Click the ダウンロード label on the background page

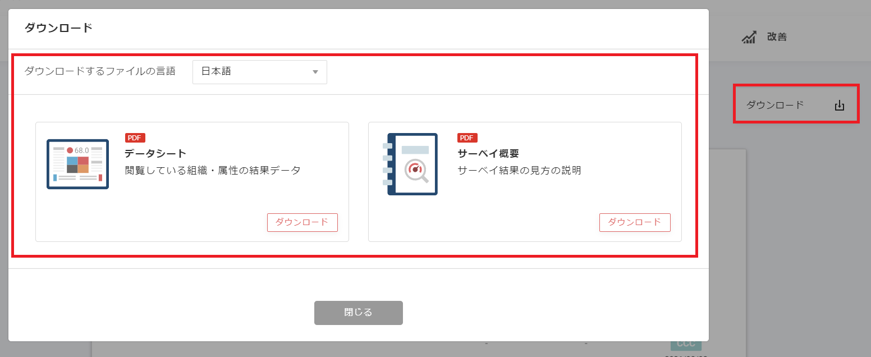point(774,105)
